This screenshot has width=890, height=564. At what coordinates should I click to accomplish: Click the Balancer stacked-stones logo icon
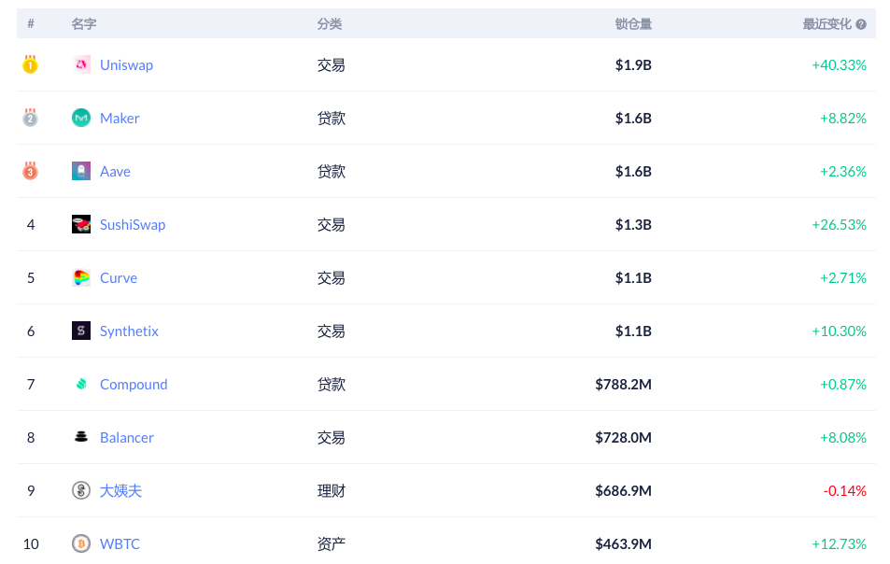tap(81, 437)
